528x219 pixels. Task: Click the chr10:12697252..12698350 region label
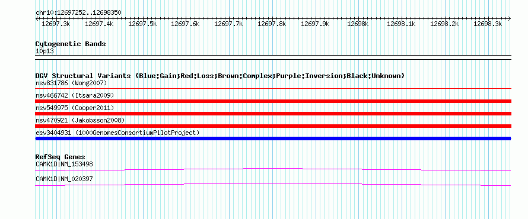pyautogui.click(x=78, y=12)
